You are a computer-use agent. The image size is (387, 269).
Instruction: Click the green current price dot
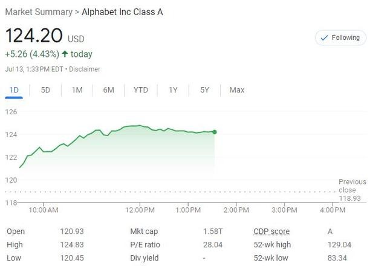pos(215,132)
